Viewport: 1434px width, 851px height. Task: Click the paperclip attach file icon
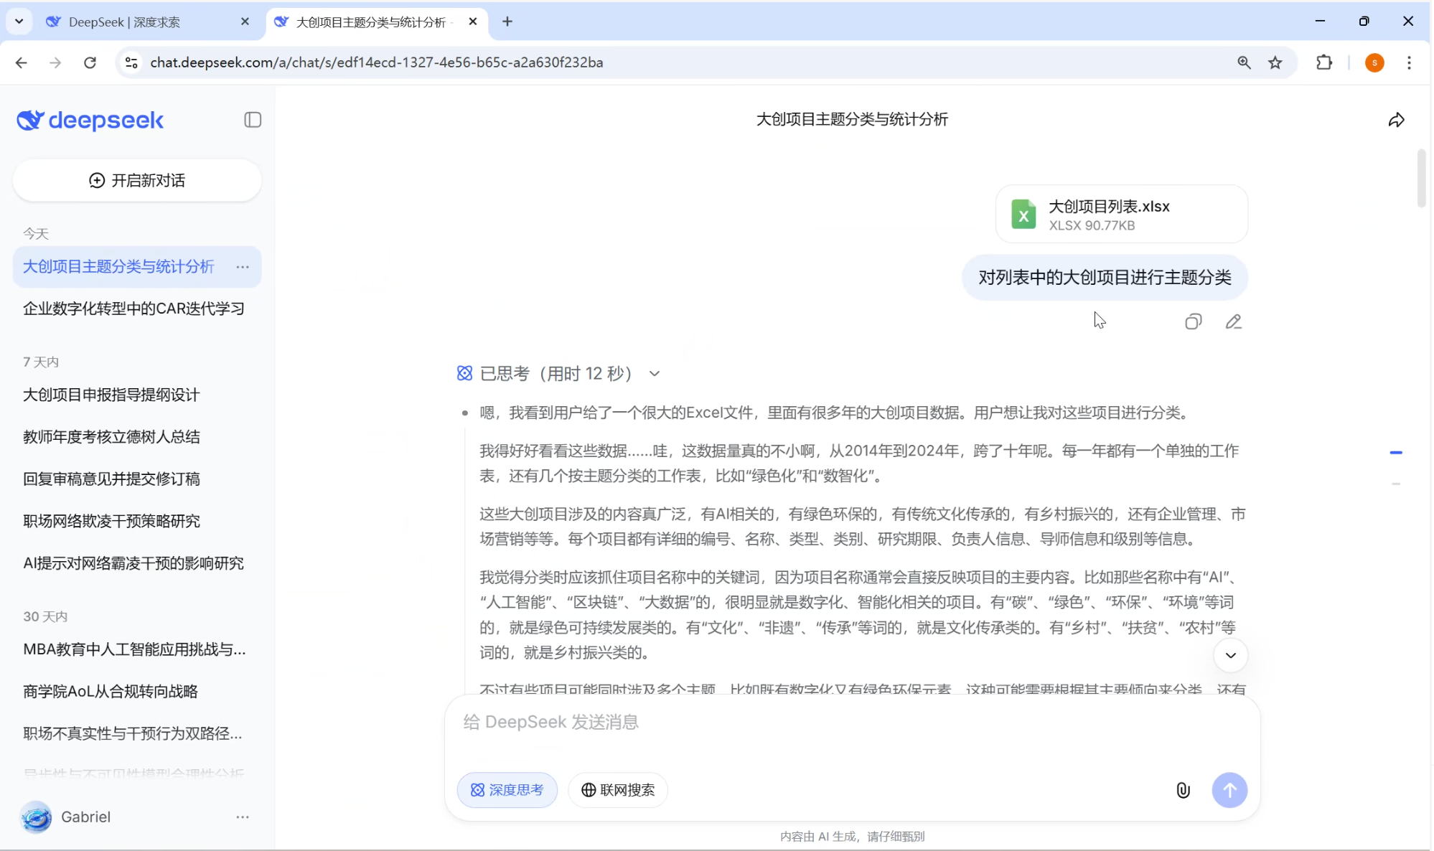pyautogui.click(x=1183, y=790)
